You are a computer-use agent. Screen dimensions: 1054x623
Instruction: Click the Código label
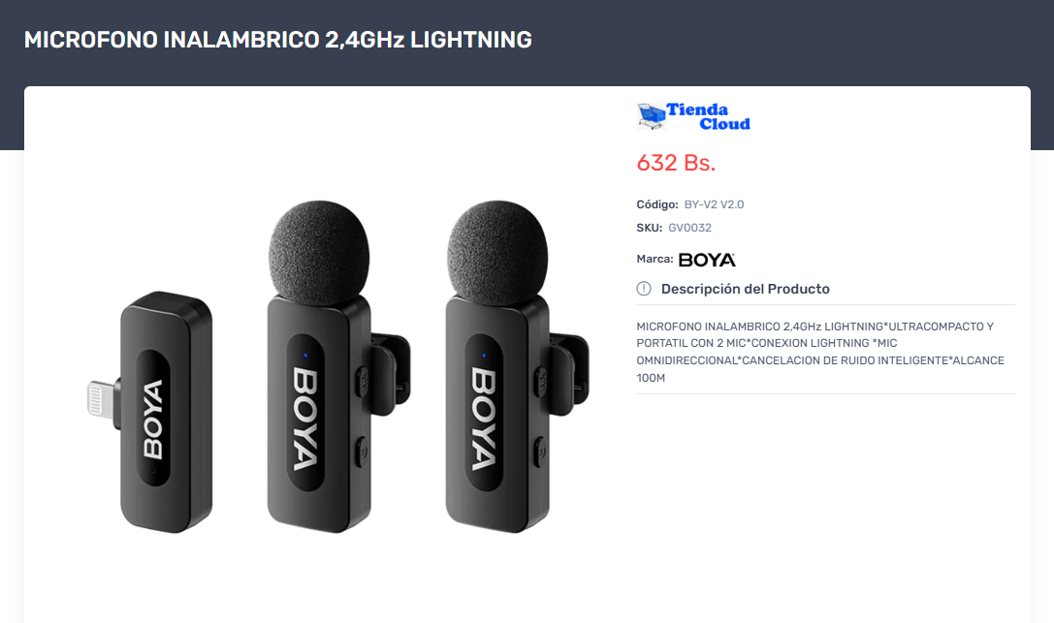point(657,204)
